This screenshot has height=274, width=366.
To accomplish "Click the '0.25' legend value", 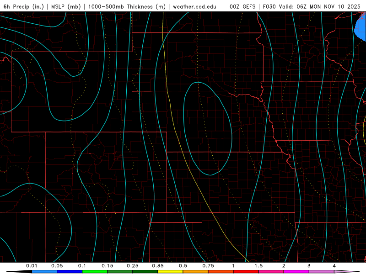I will pyautogui.click(x=133, y=266).
